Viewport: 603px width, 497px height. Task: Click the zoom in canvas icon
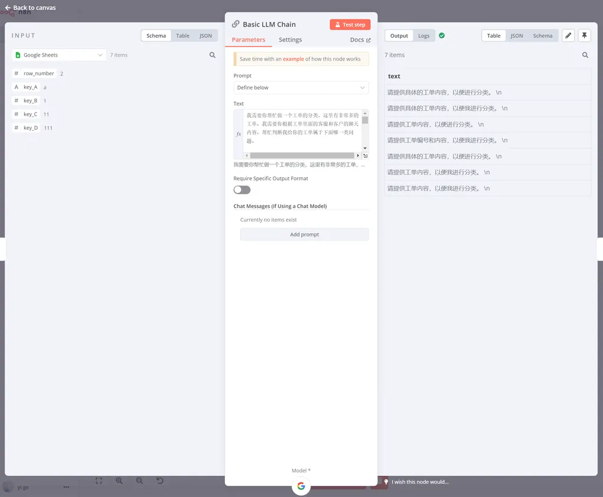coord(119,481)
